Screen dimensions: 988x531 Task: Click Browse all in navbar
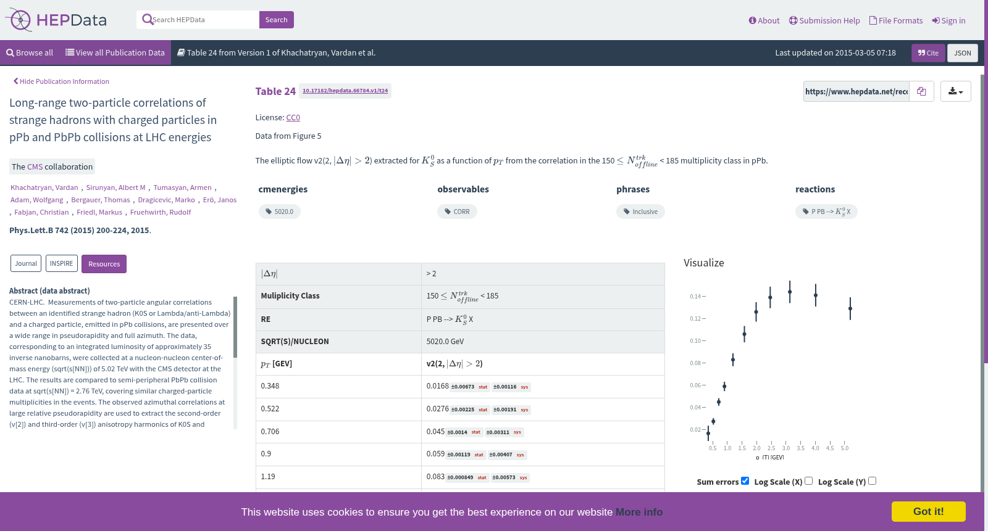(x=30, y=53)
